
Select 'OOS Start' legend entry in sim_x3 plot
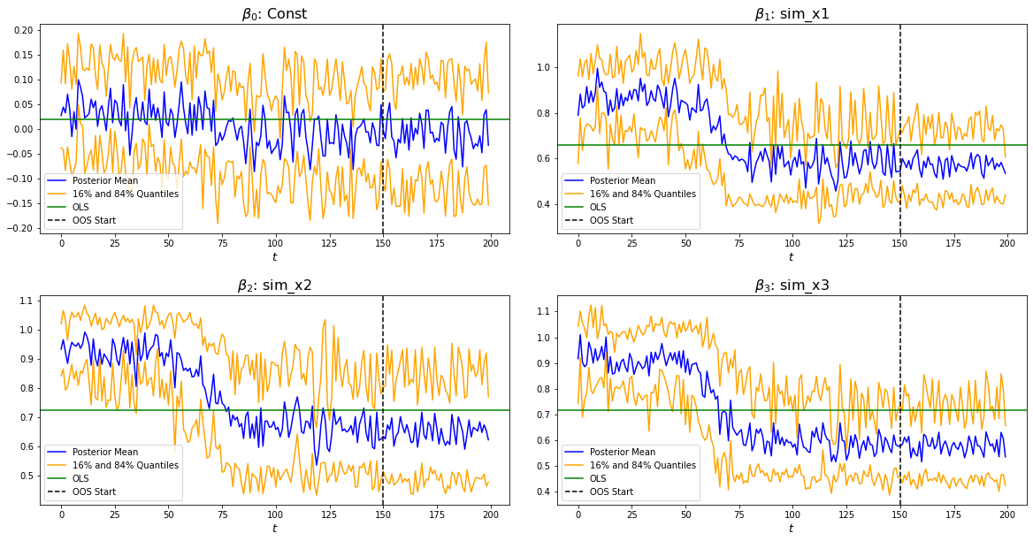click(x=598, y=491)
